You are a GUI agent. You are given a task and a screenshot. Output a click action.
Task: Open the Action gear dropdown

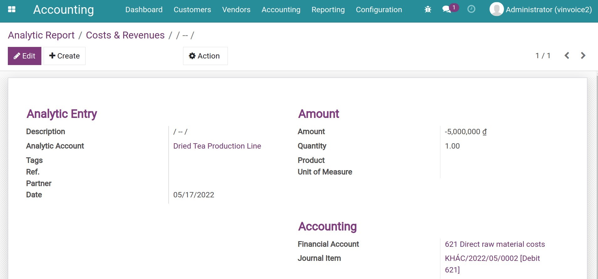tap(205, 56)
